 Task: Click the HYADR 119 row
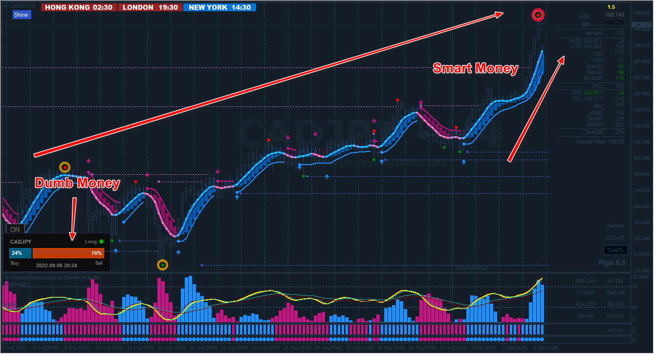click(x=603, y=78)
